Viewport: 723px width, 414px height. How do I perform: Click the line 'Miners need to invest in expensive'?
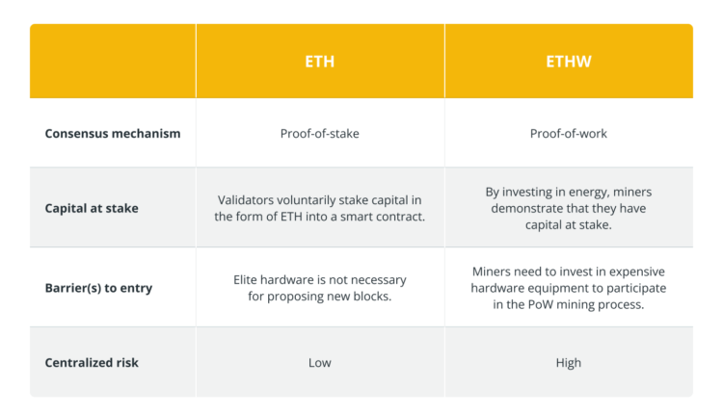point(568,272)
